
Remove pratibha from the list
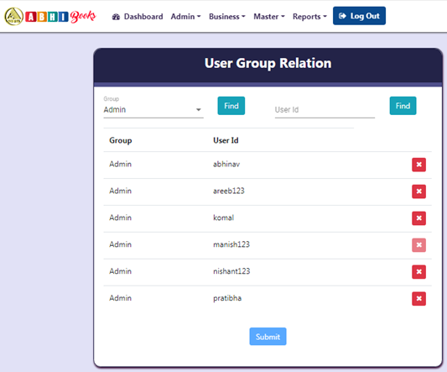pos(418,299)
